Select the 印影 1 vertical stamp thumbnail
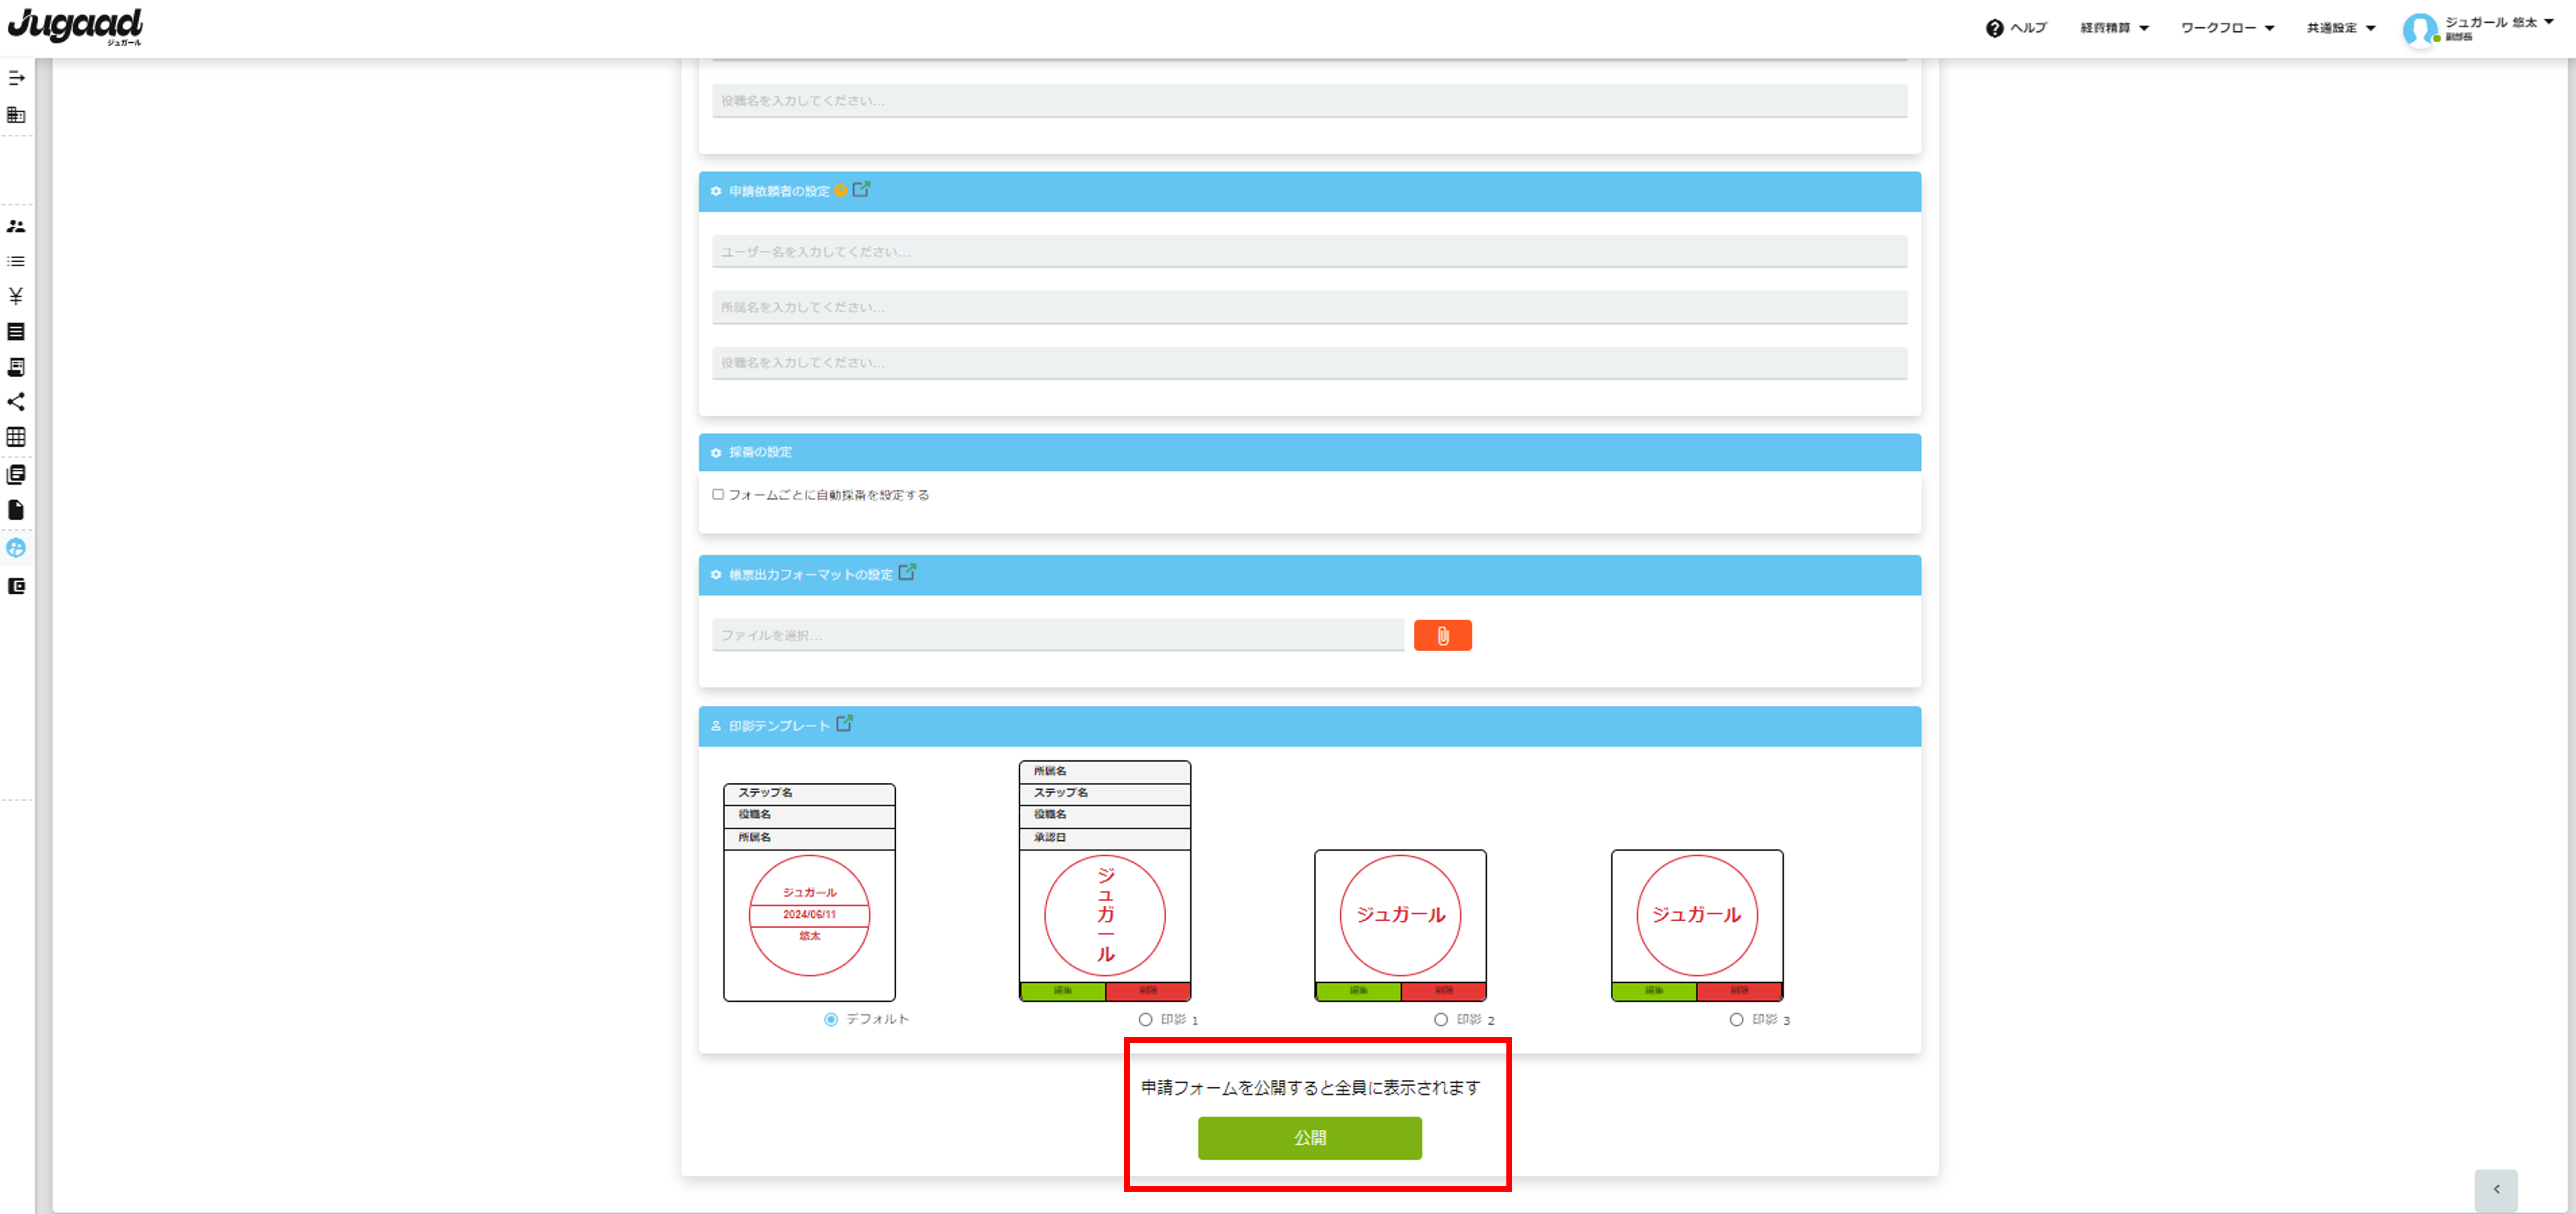This screenshot has width=2576, height=1214. (1105, 880)
